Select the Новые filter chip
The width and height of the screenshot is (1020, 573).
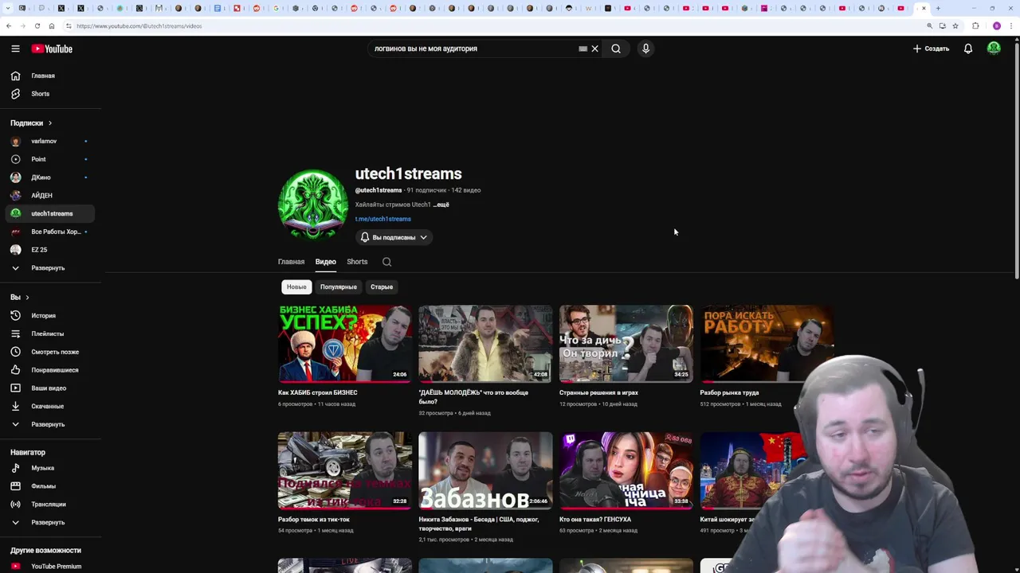coord(296,286)
